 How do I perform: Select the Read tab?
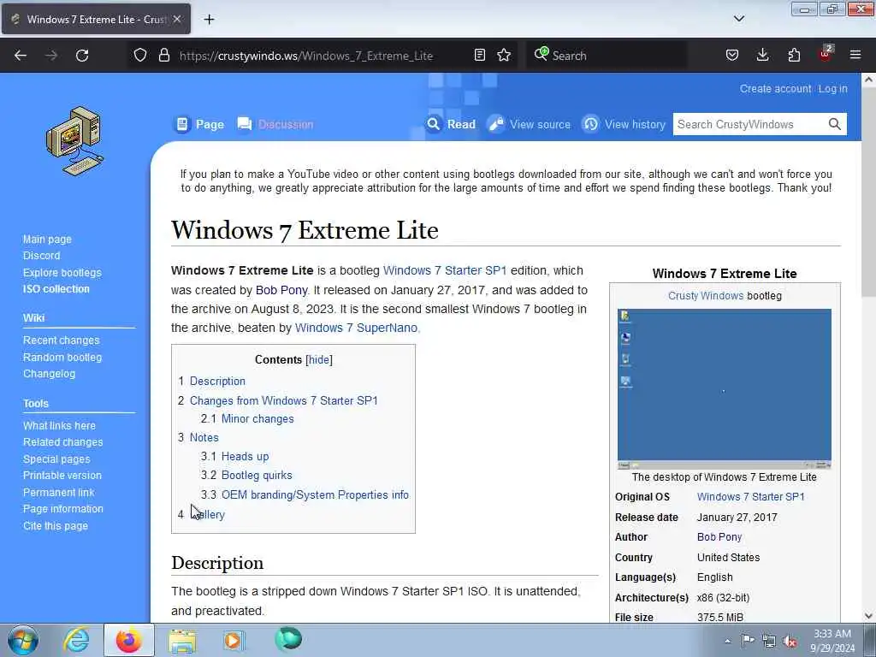452,124
